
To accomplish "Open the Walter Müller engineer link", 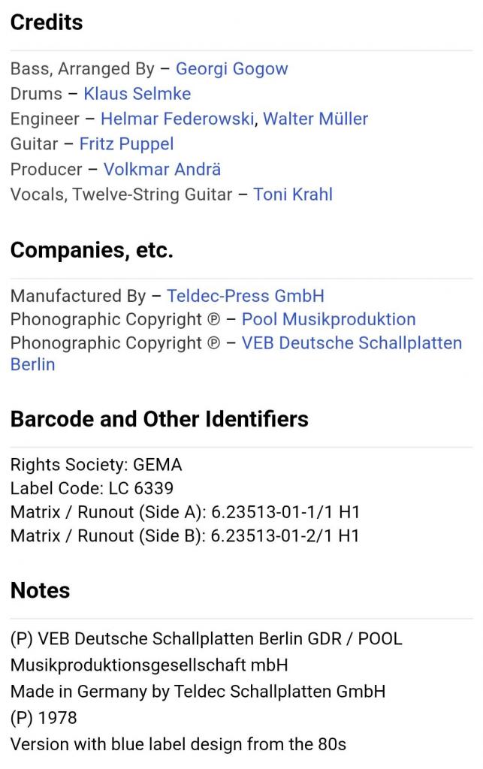I will (315, 119).
